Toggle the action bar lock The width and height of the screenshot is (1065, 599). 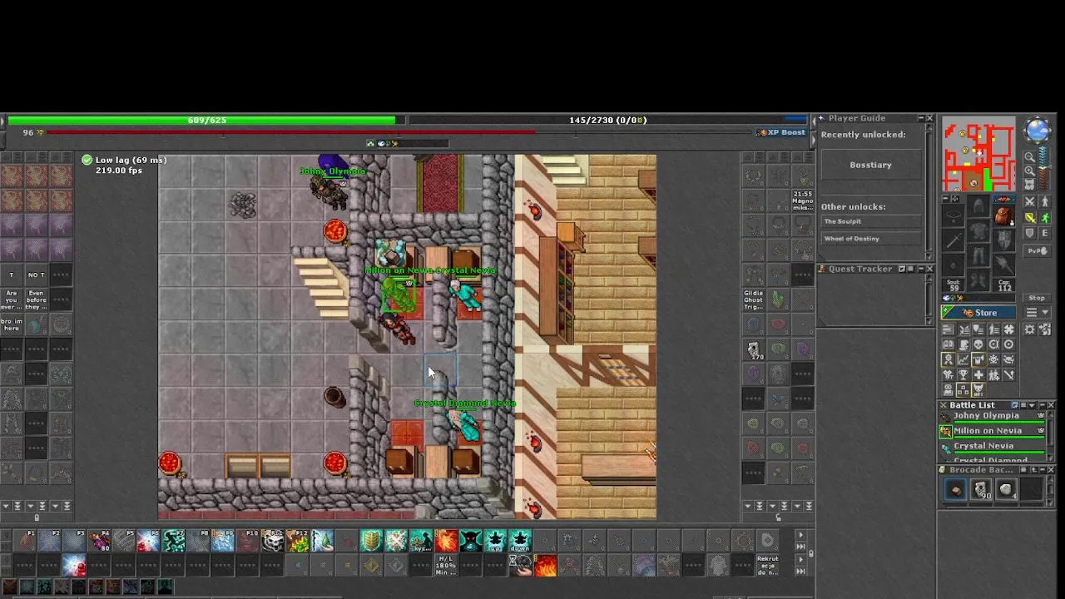click(x=810, y=552)
